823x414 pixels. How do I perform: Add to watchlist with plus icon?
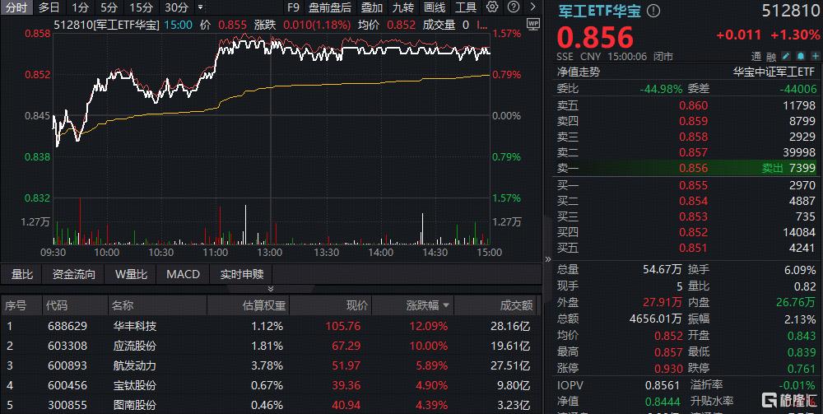tap(815, 56)
